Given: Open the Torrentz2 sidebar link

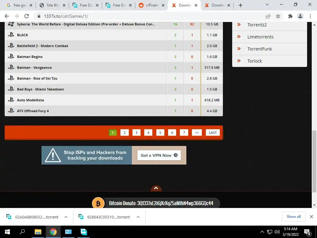Looking at the screenshot, I should click(257, 25).
